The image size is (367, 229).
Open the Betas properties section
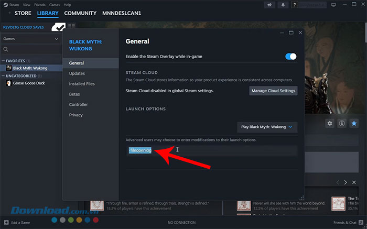(x=74, y=94)
